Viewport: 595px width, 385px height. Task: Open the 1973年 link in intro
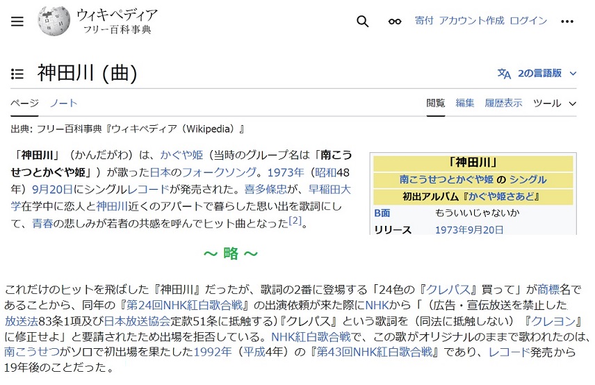[x=286, y=172]
